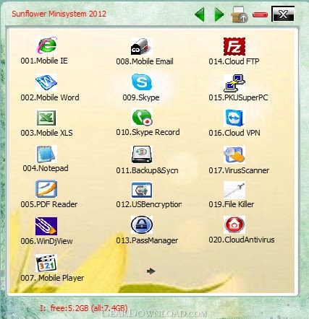The height and width of the screenshot is (319, 309).
Task: Click the '006.WinDjView' label
Action: pyautogui.click(x=46, y=241)
